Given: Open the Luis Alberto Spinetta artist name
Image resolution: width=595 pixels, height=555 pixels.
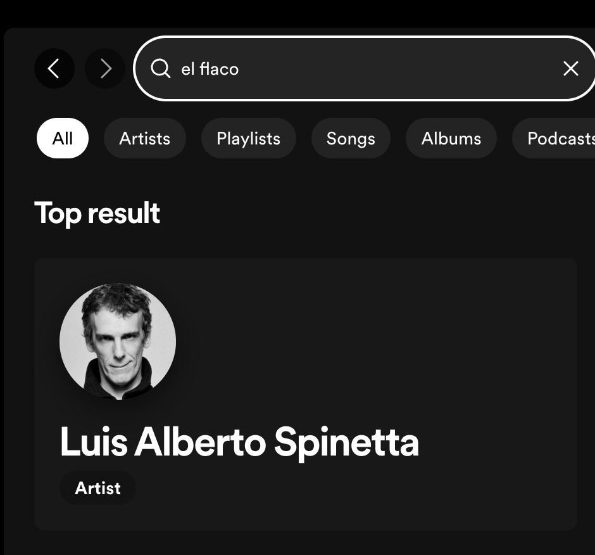Looking at the screenshot, I should pos(239,443).
